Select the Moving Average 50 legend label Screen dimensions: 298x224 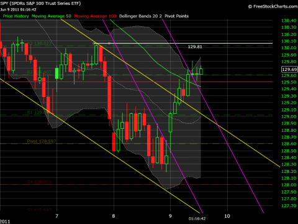(52, 16)
